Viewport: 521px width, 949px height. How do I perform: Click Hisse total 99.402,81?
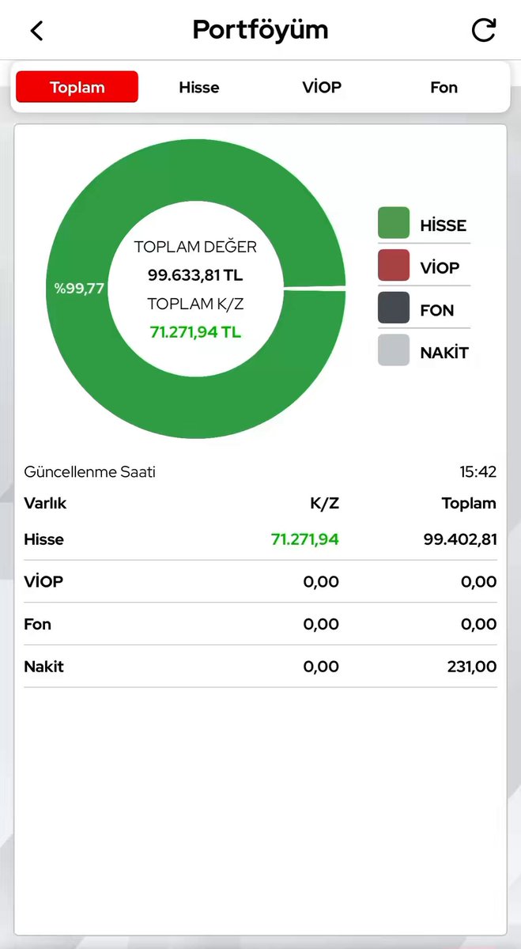tap(460, 539)
